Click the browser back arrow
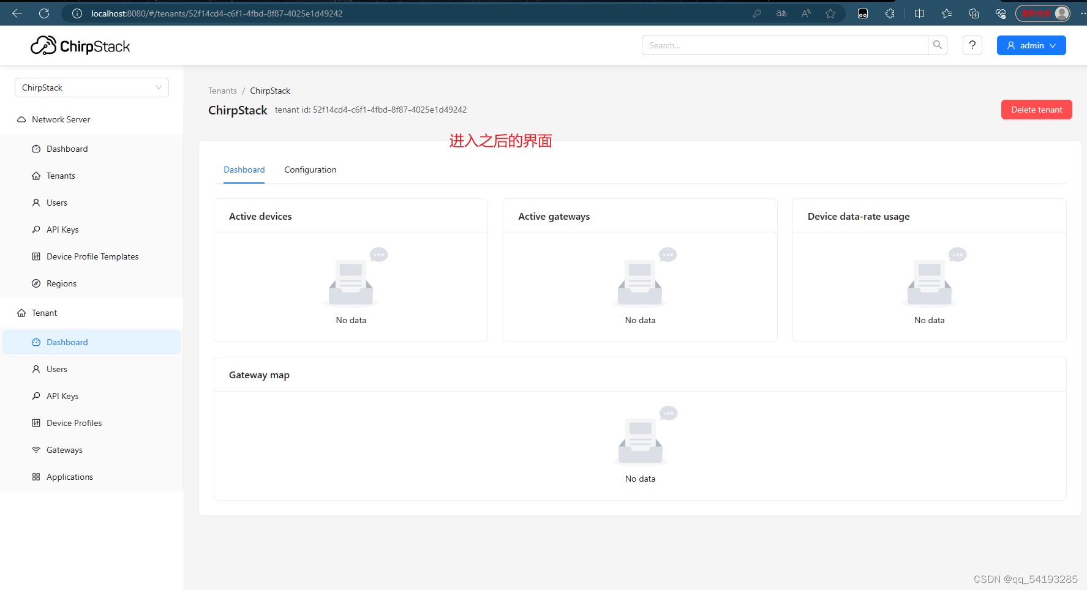The height and width of the screenshot is (590, 1087). (17, 13)
